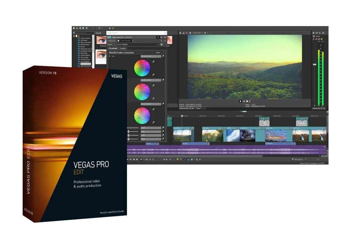Click the overlays grid icon in preview toolbar
Screen dimensions: 352x242
point(205,33)
